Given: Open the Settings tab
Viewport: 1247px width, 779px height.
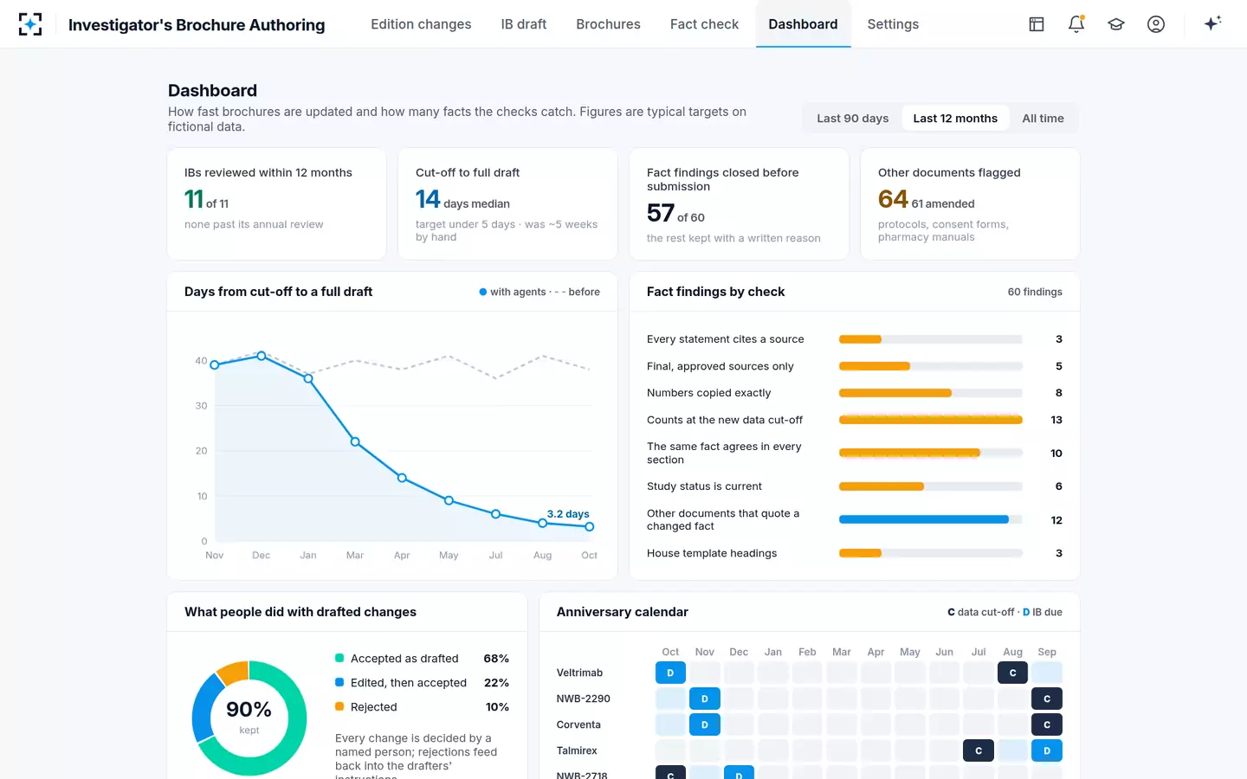Looking at the screenshot, I should point(893,24).
